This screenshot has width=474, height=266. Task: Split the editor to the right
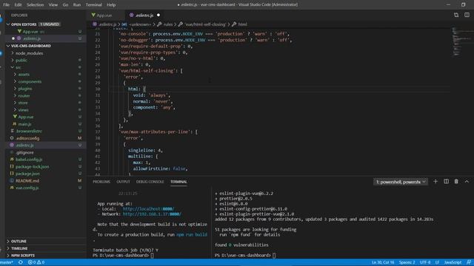tap(467, 15)
